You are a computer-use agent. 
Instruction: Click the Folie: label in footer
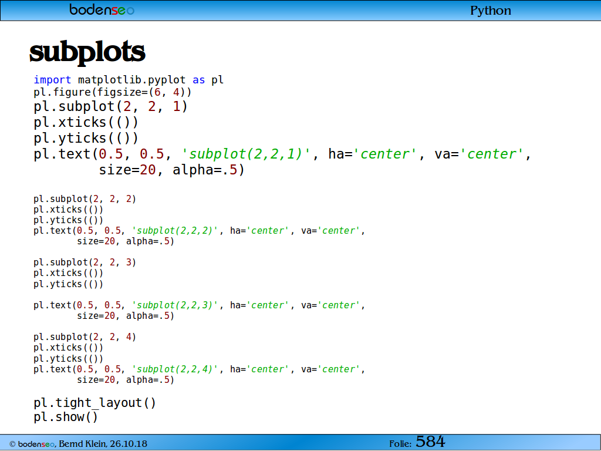[x=400, y=444]
